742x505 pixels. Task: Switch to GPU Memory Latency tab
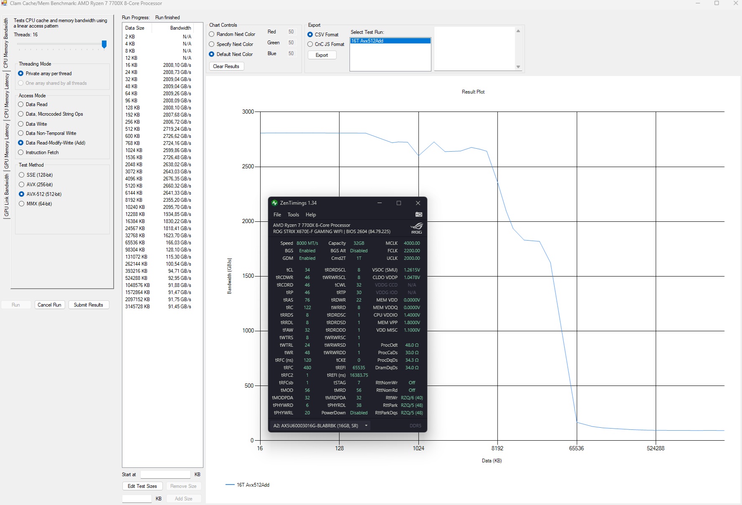tap(6, 146)
